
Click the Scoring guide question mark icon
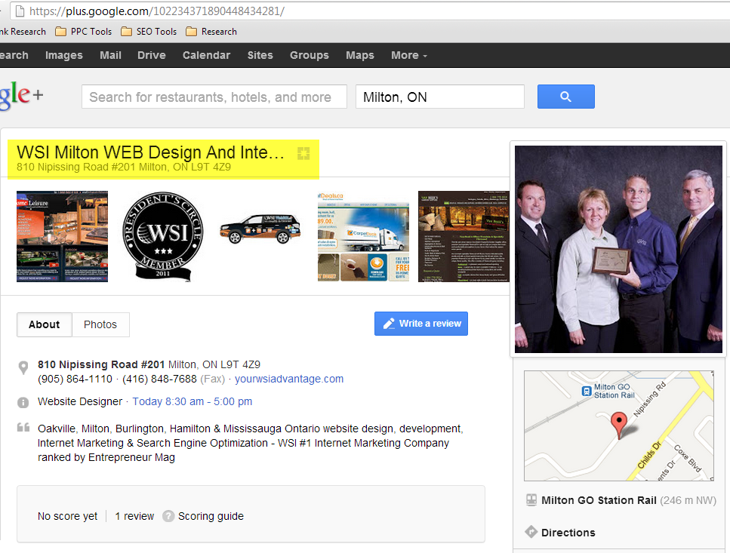click(168, 516)
